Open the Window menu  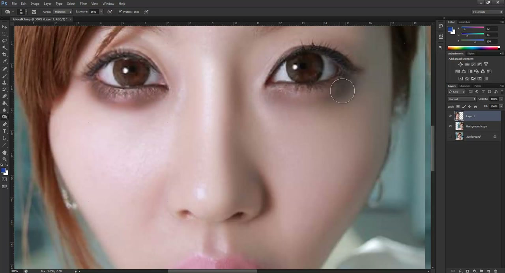[x=108, y=4]
